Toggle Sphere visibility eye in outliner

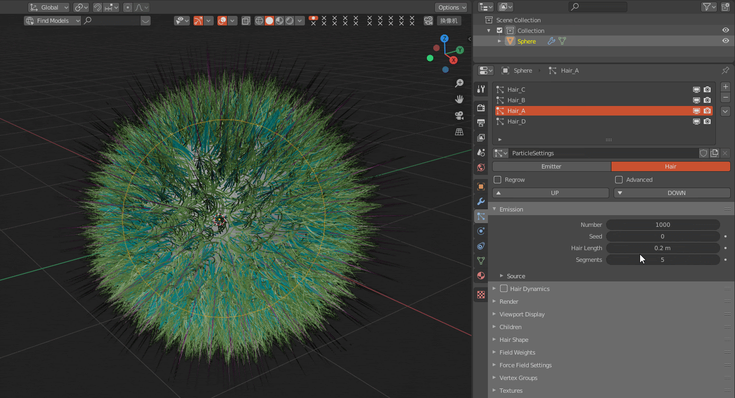tap(725, 41)
